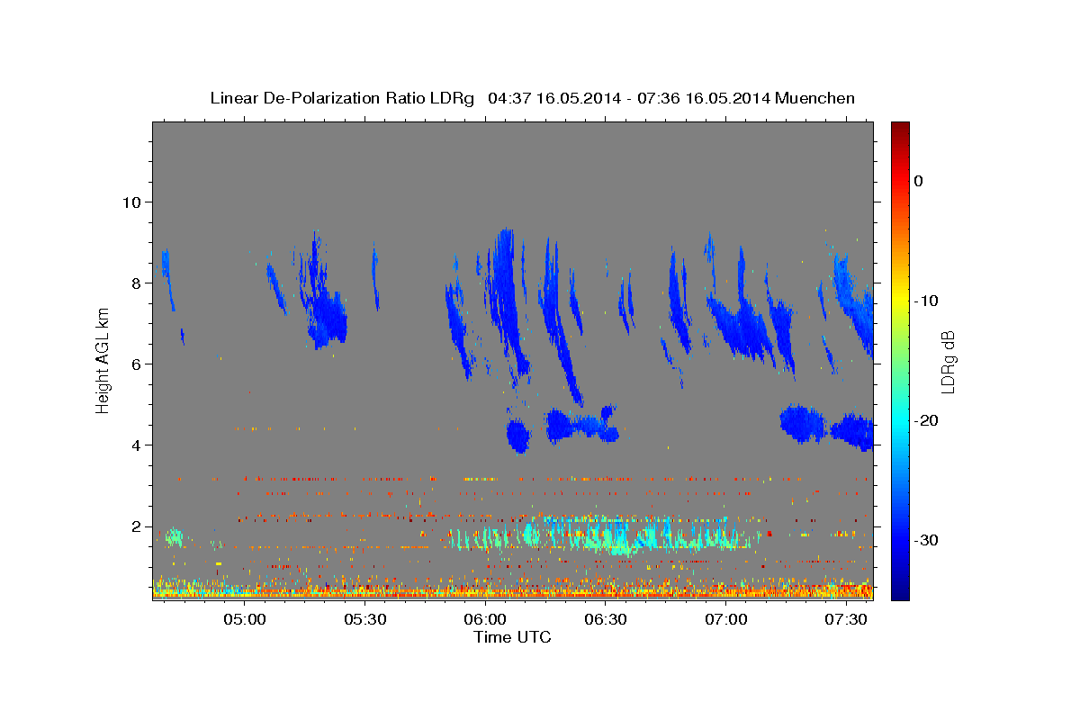Click the colorbar value -10
The width and height of the screenshot is (1080, 720).
926,301
